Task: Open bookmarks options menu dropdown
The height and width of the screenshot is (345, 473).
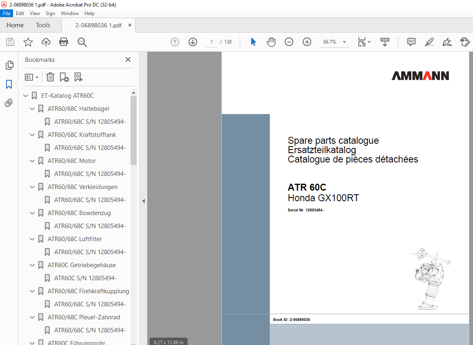Action: click(32, 77)
